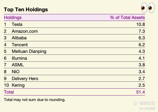Click the Alibaba row label
The image size is (158, 112).
click(19, 38)
